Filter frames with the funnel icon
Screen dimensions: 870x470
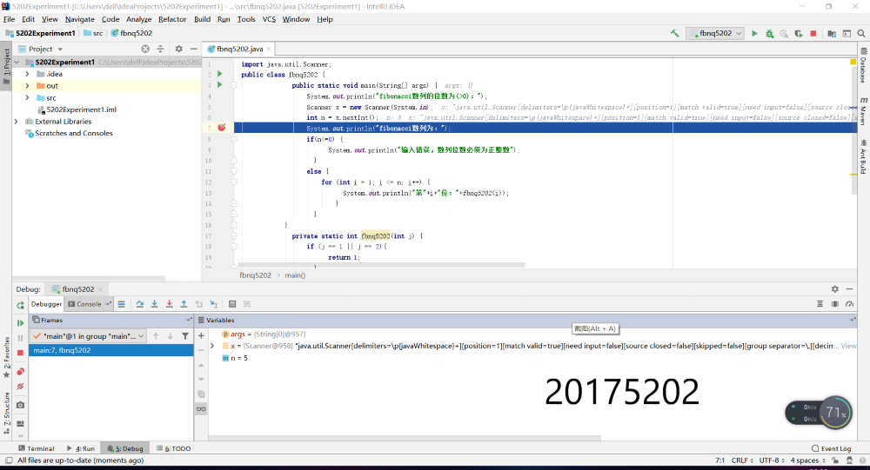pos(185,336)
